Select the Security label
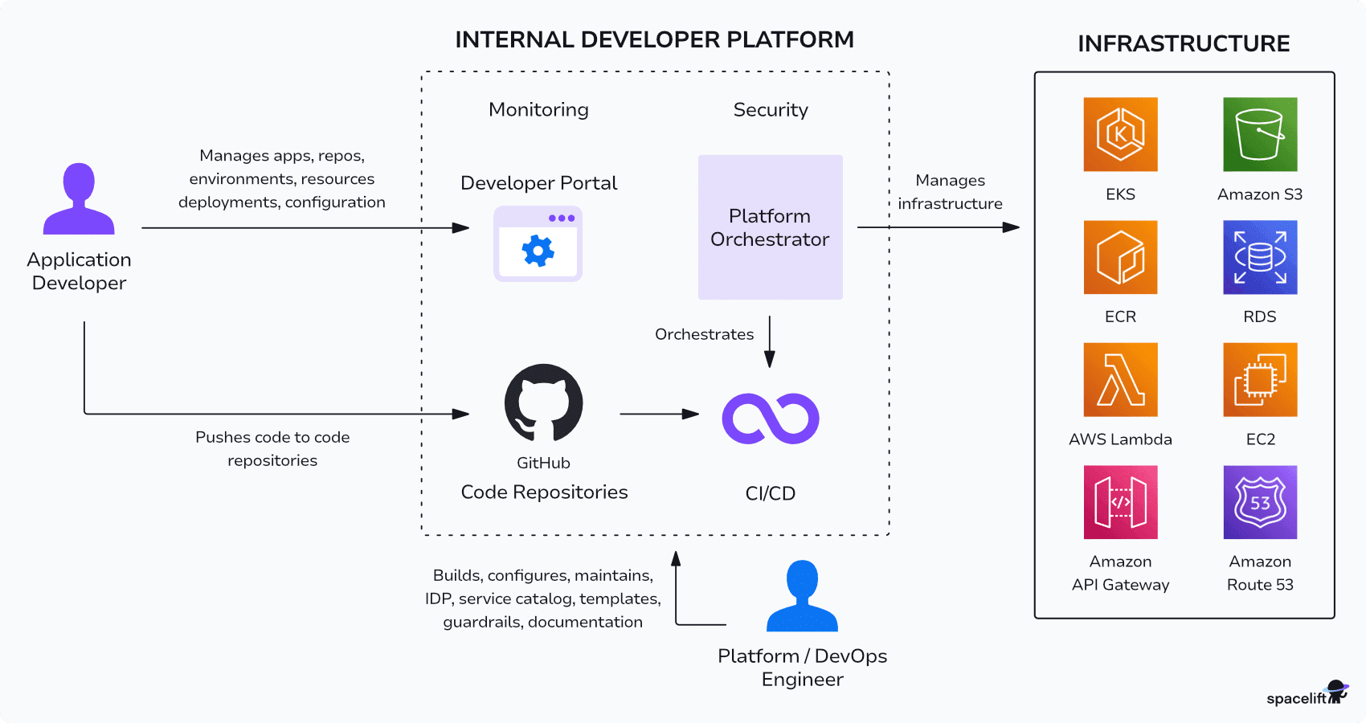 pyautogui.click(x=770, y=110)
